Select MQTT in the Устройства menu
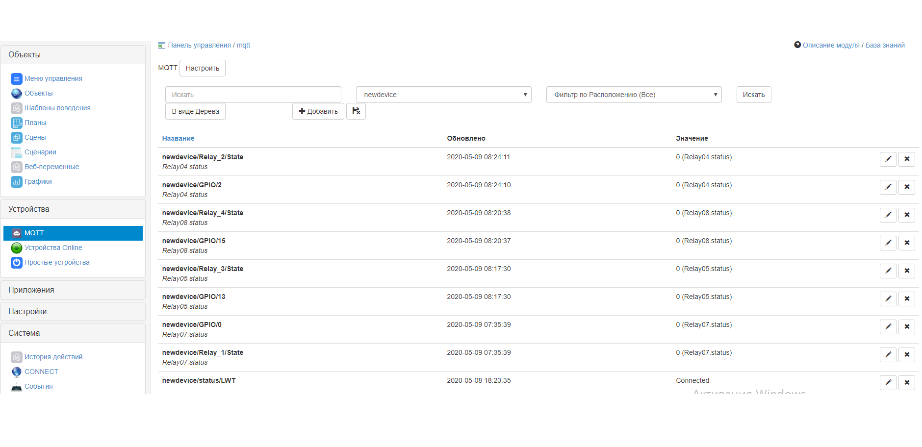Viewport: 922px width, 447px height. point(73,233)
